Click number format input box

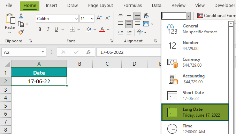point(174,16)
